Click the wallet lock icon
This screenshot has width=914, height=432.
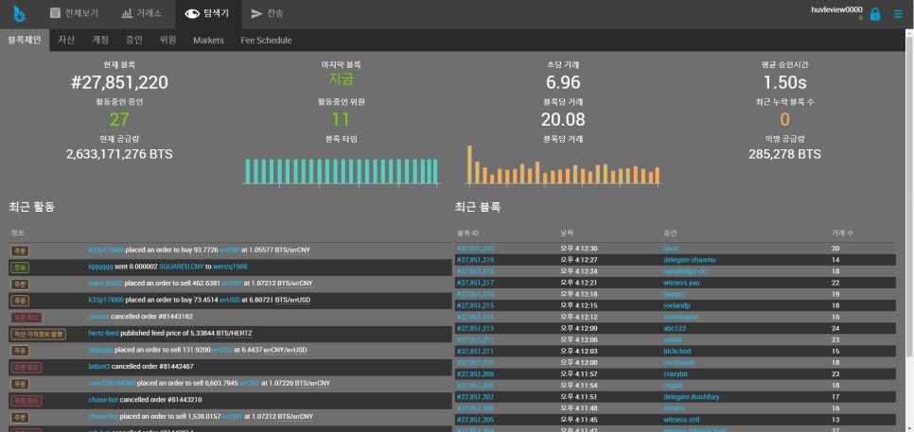875,14
